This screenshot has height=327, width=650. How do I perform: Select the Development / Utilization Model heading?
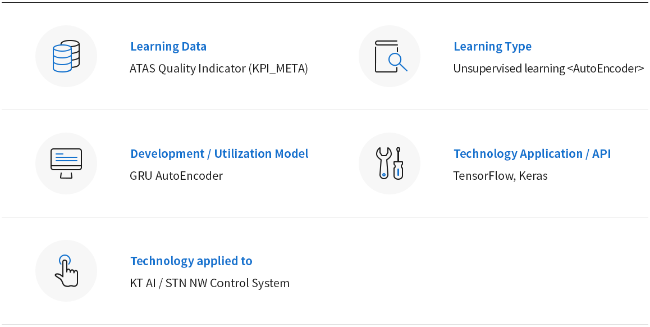[219, 154]
